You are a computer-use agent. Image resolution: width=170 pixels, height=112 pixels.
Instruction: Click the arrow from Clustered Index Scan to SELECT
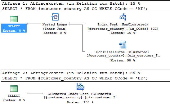(x=35, y=93)
